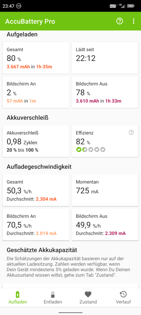Open the help question mark in header
This screenshot has width=141, height=315.
pyautogui.click(x=119, y=21)
